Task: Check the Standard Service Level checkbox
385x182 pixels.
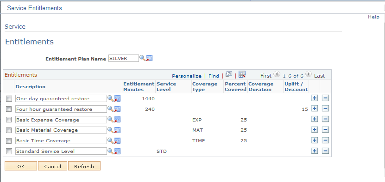Action: tap(9, 152)
